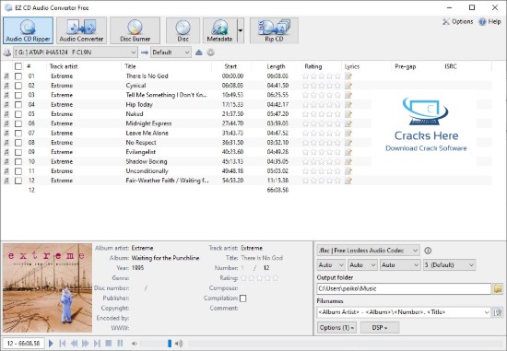
Task: Click the DSP button
Action: click(x=380, y=327)
